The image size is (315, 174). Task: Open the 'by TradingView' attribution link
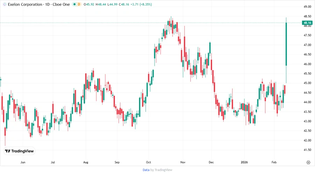click(x=161, y=170)
